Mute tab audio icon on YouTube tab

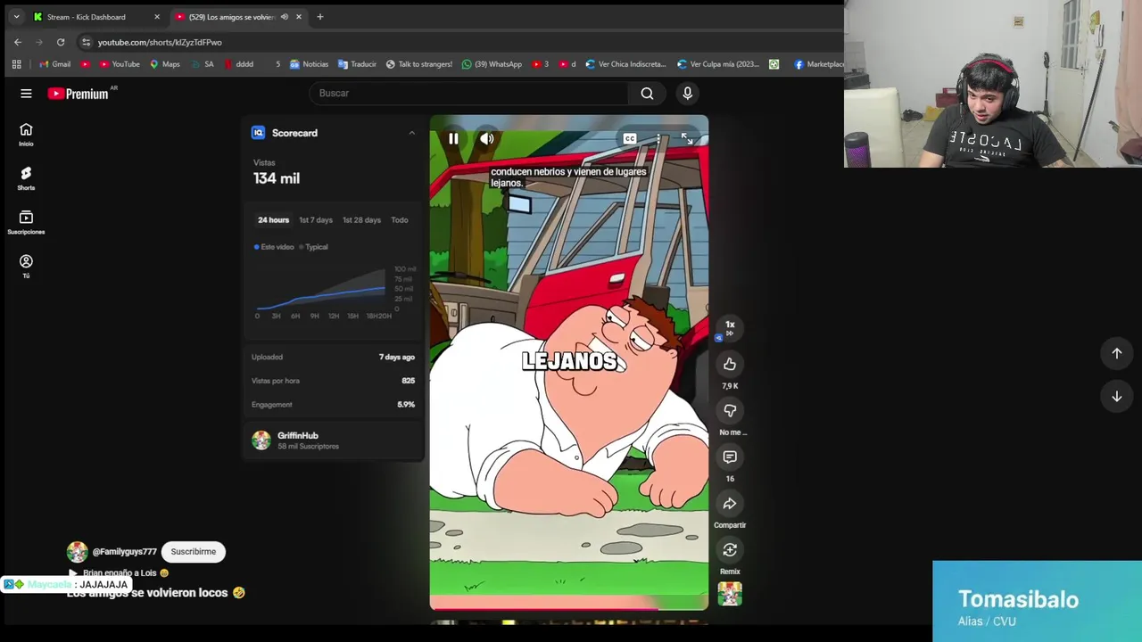click(x=285, y=17)
